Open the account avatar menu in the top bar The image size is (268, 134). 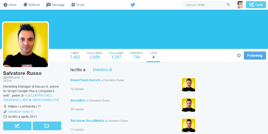pos(239,5)
